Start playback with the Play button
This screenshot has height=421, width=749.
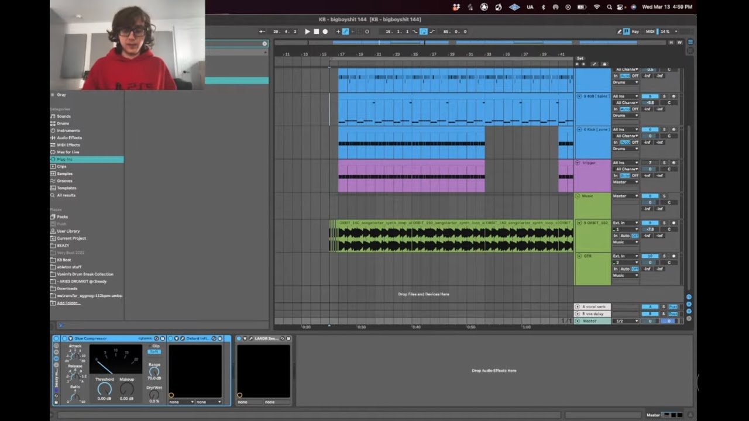click(x=307, y=32)
